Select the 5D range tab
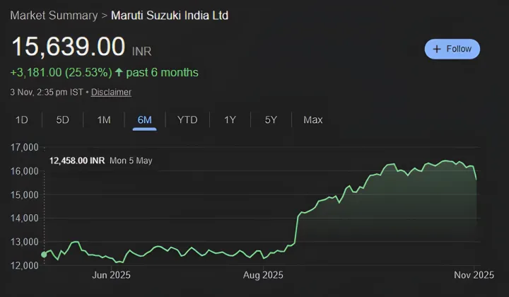Viewport: 509px width, 297px height. [x=63, y=120]
